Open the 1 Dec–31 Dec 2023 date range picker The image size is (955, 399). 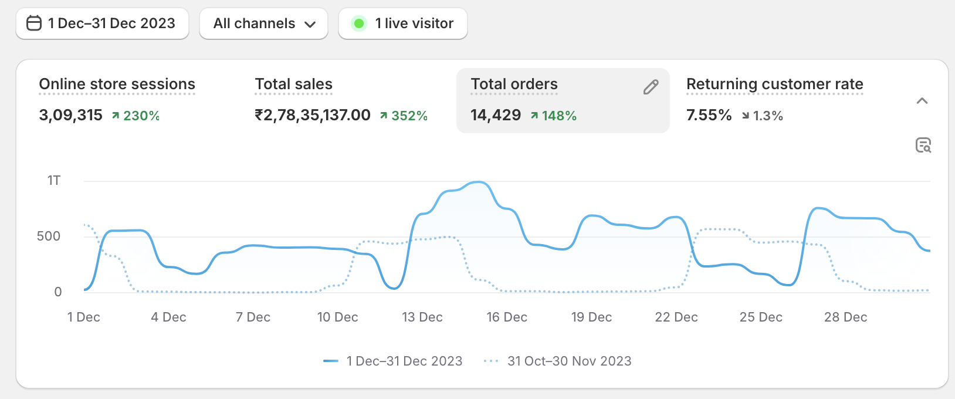point(103,23)
